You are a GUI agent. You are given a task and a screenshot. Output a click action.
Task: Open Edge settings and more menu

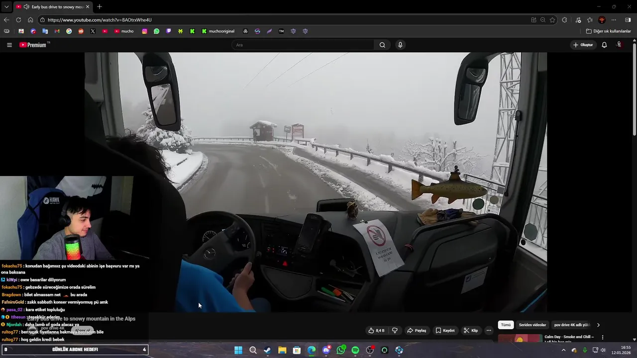click(614, 20)
